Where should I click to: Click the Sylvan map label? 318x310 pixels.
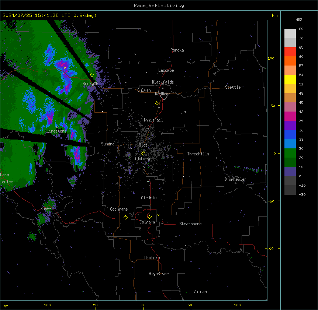144,90
